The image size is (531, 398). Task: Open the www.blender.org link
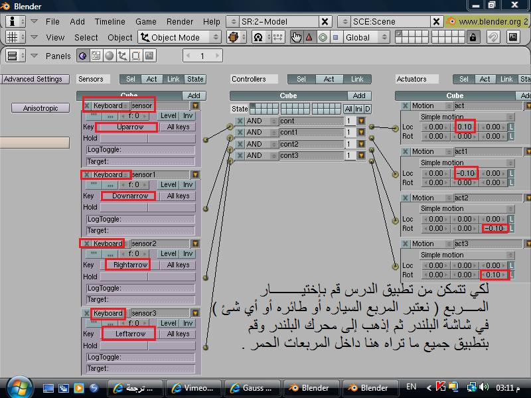pos(489,22)
